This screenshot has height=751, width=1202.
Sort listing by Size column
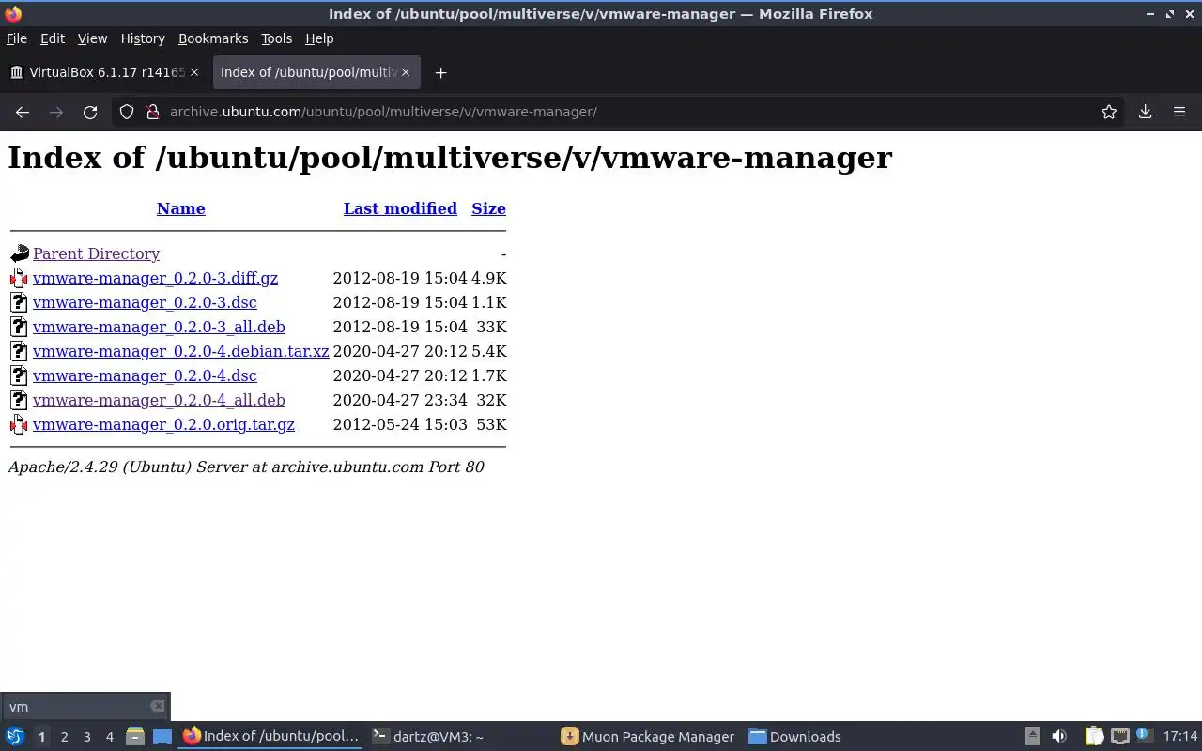(488, 208)
